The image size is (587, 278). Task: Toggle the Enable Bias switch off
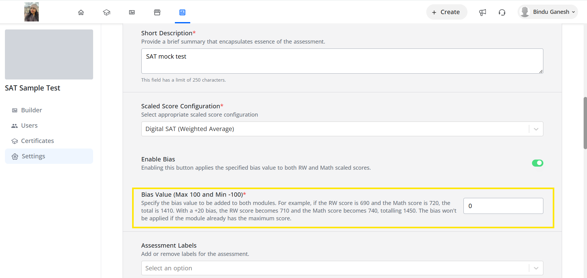[538, 163]
